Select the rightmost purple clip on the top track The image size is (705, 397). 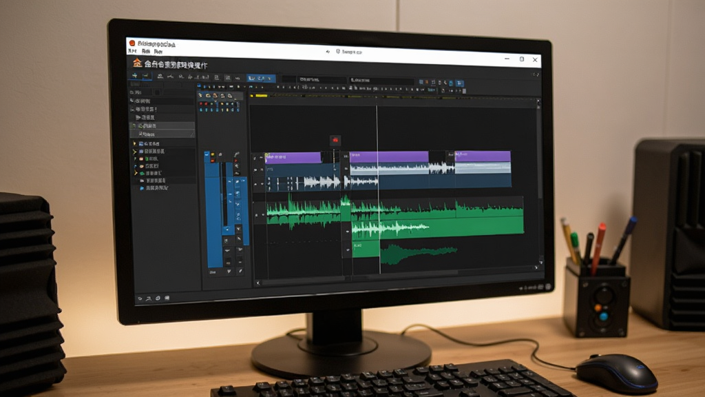[483, 156]
